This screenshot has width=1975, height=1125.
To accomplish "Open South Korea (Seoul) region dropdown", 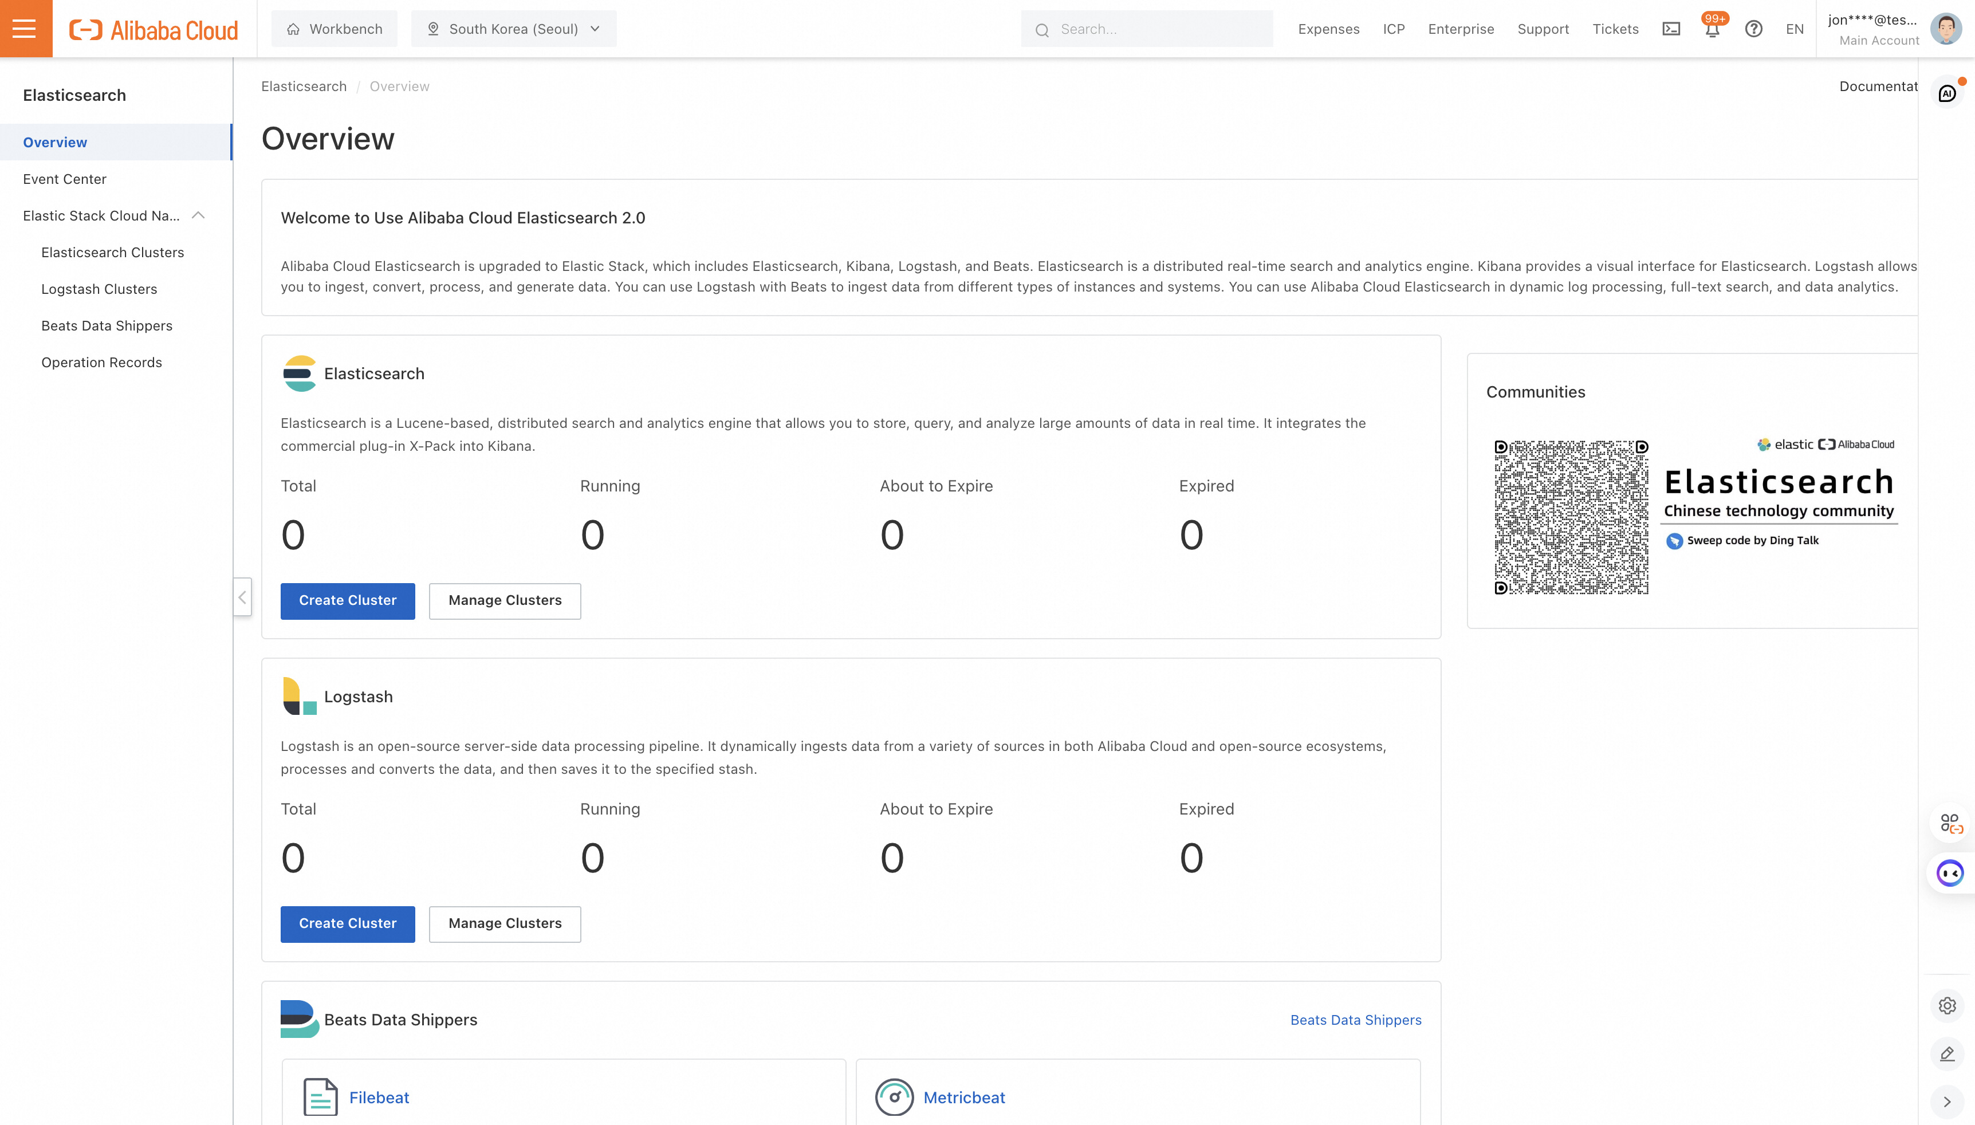I will coord(514,29).
